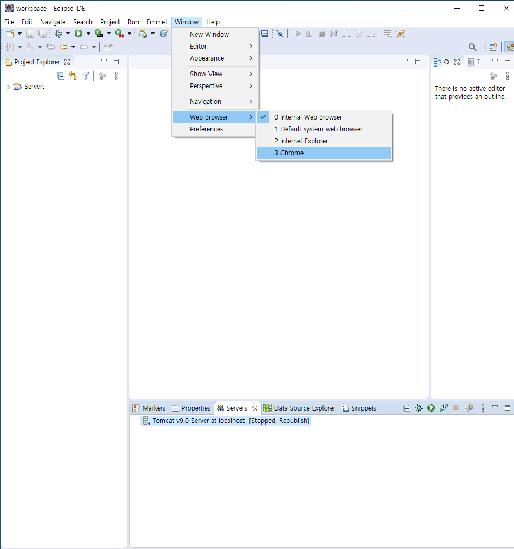
Task: Open the Back history dropdown arrow
Action: [73, 47]
